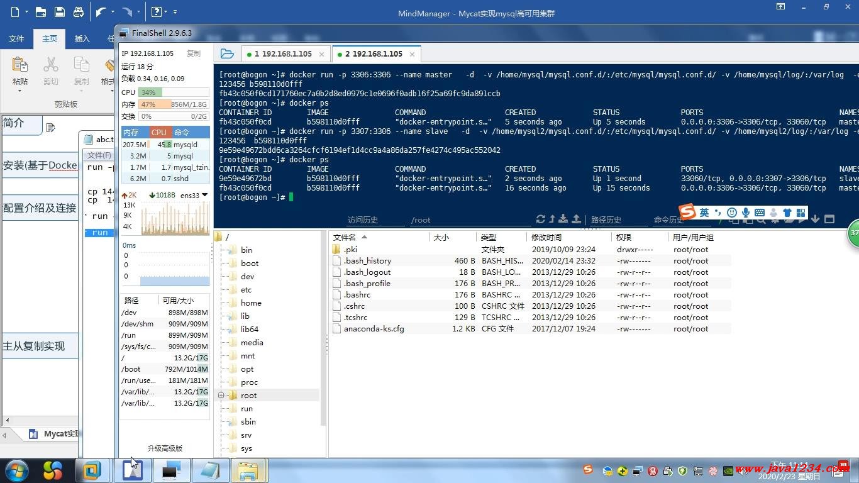The width and height of the screenshot is (859, 483).
Task: Open the Sogou toolbox grid icon
Action: (801, 213)
